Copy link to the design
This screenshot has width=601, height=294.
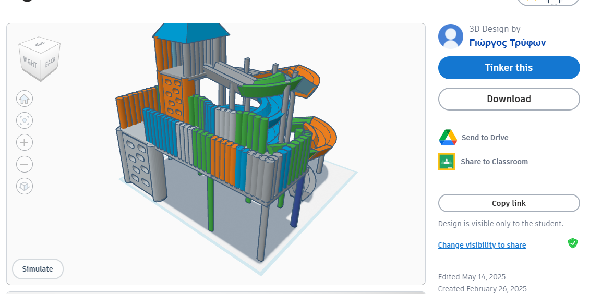pyautogui.click(x=509, y=203)
